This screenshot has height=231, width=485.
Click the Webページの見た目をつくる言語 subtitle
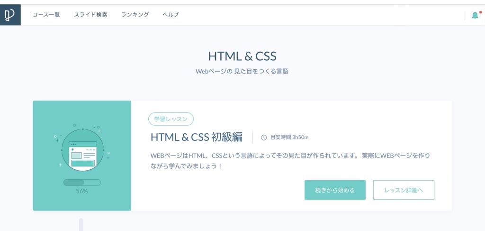(x=242, y=72)
